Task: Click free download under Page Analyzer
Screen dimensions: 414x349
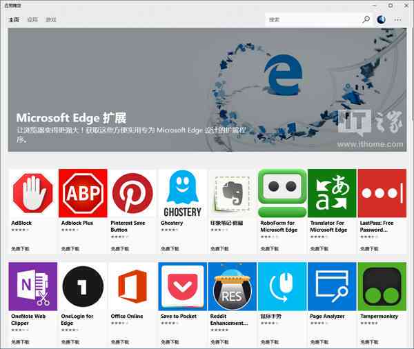Action: (319, 342)
